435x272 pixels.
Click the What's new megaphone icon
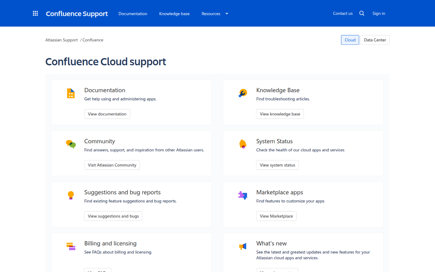point(243,247)
